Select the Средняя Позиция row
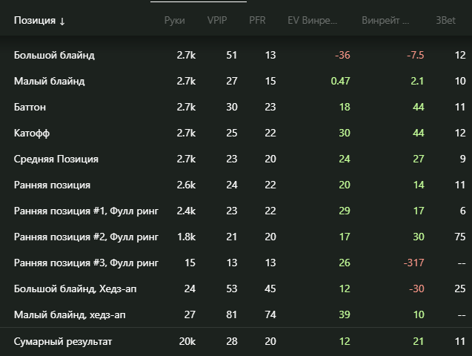Screen dimensions: 472x356 [x=56, y=159]
